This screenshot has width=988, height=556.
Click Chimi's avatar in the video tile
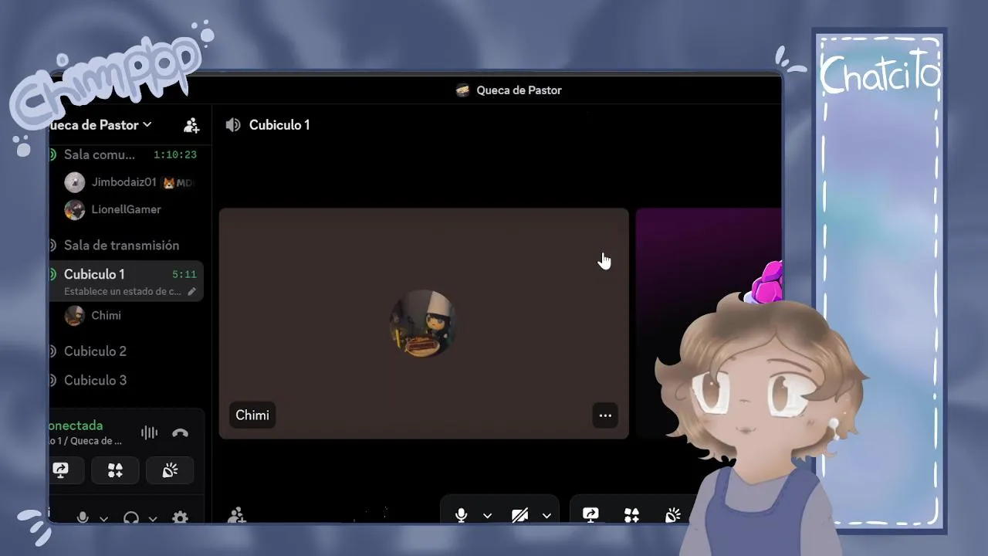pos(424,323)
